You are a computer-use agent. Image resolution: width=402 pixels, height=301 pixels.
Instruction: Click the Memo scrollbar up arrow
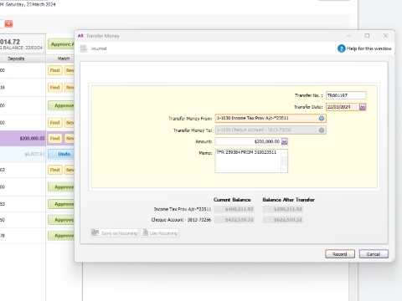[x=284, y=152]
